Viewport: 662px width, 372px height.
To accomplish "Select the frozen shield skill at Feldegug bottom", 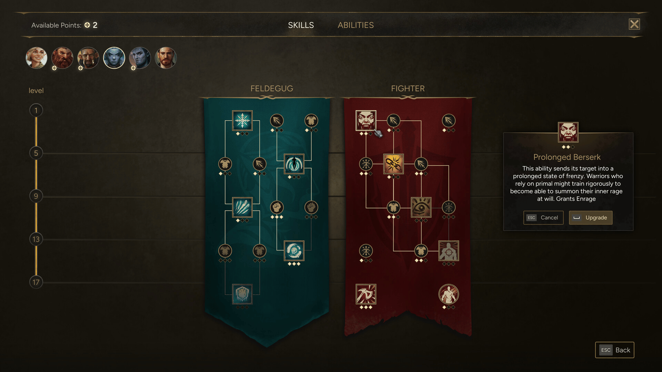I will coord(242,294).
